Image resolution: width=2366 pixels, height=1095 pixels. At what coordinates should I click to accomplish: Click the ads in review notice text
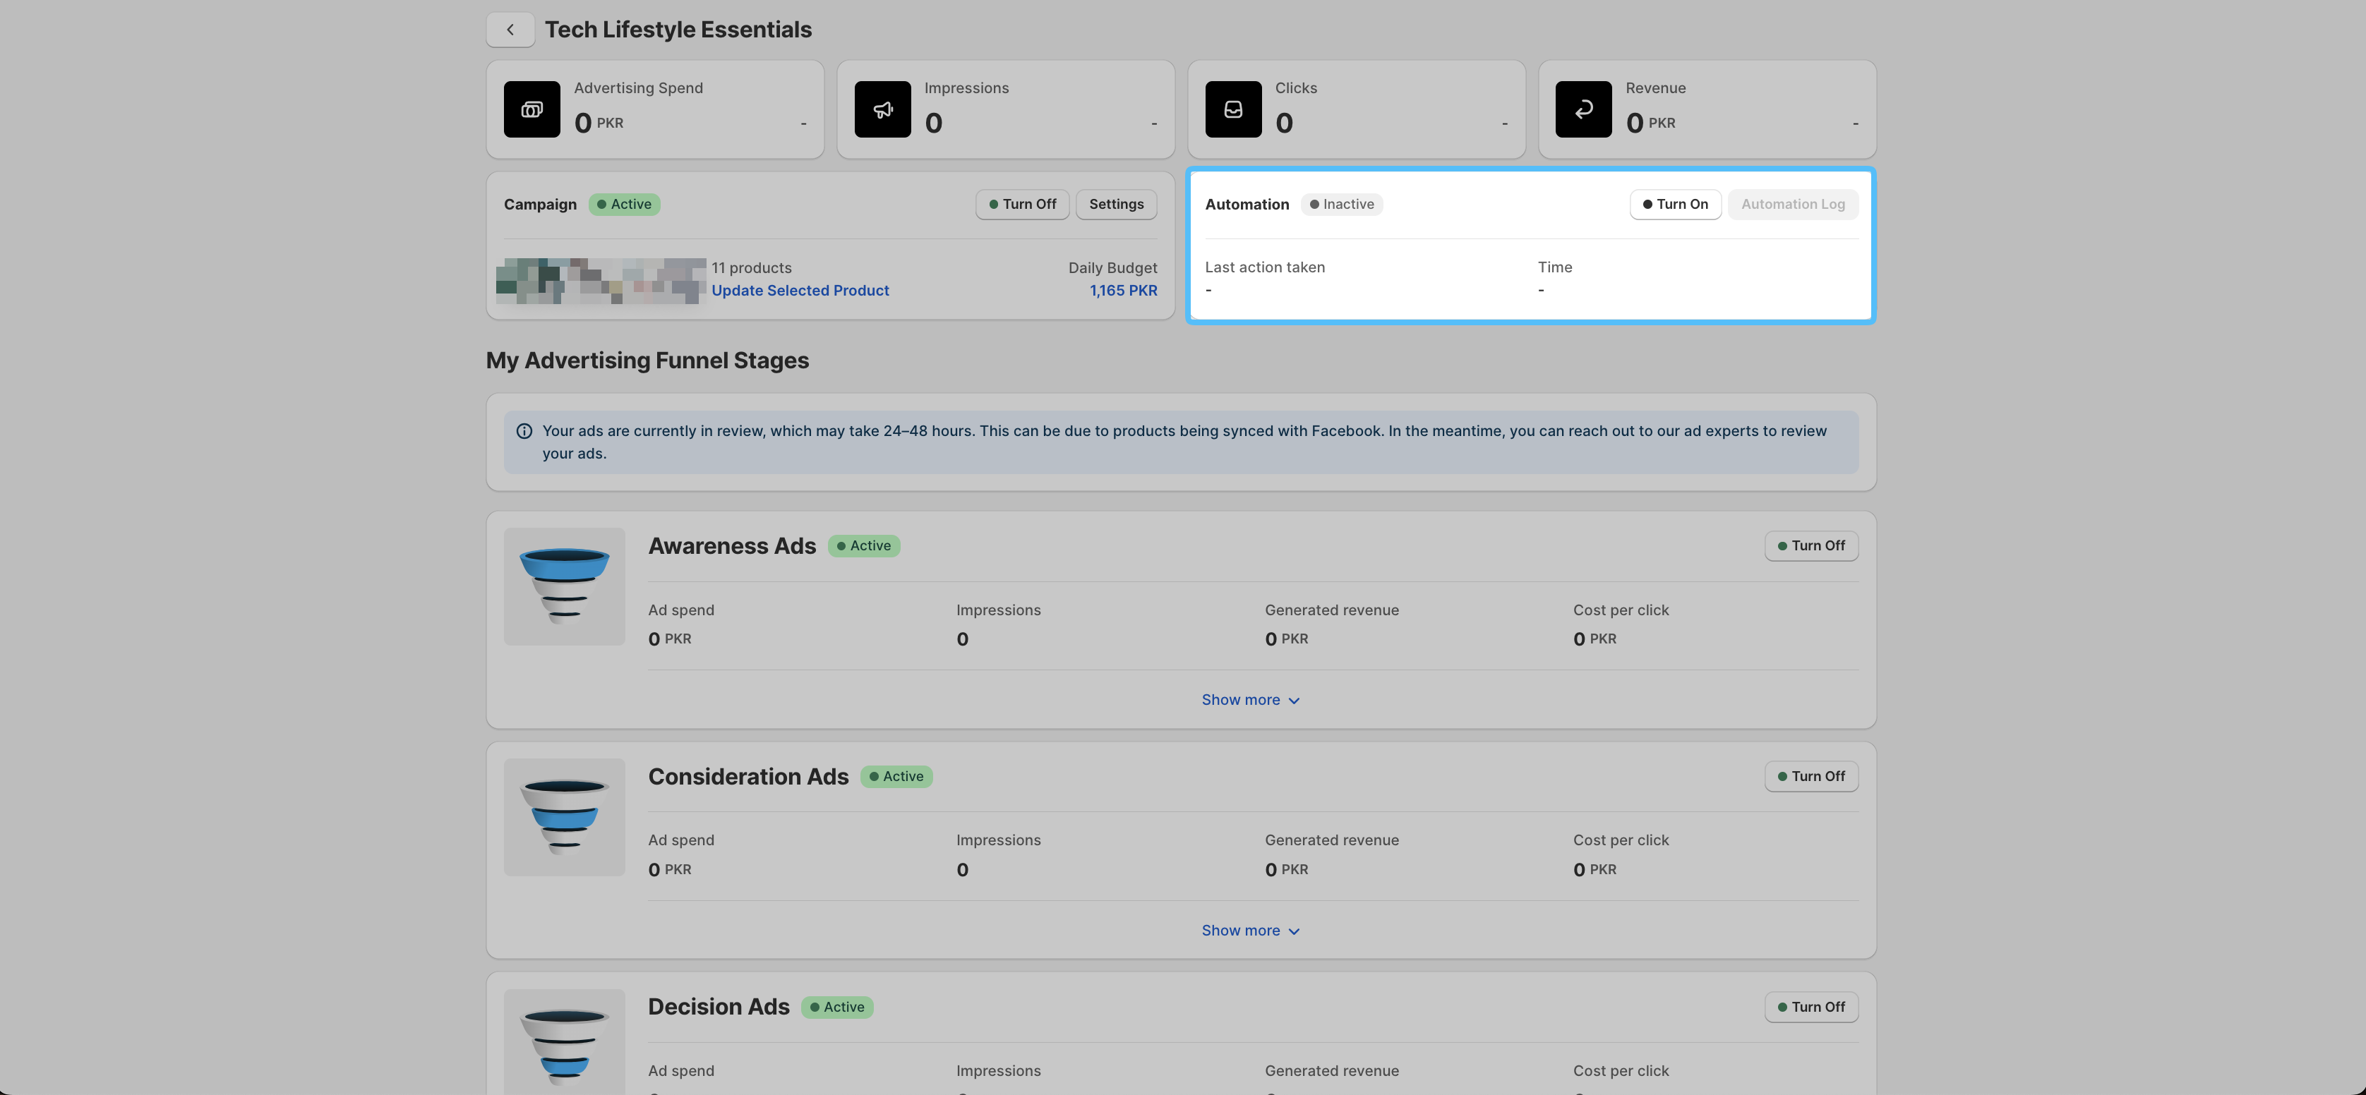coord(1185,442)
